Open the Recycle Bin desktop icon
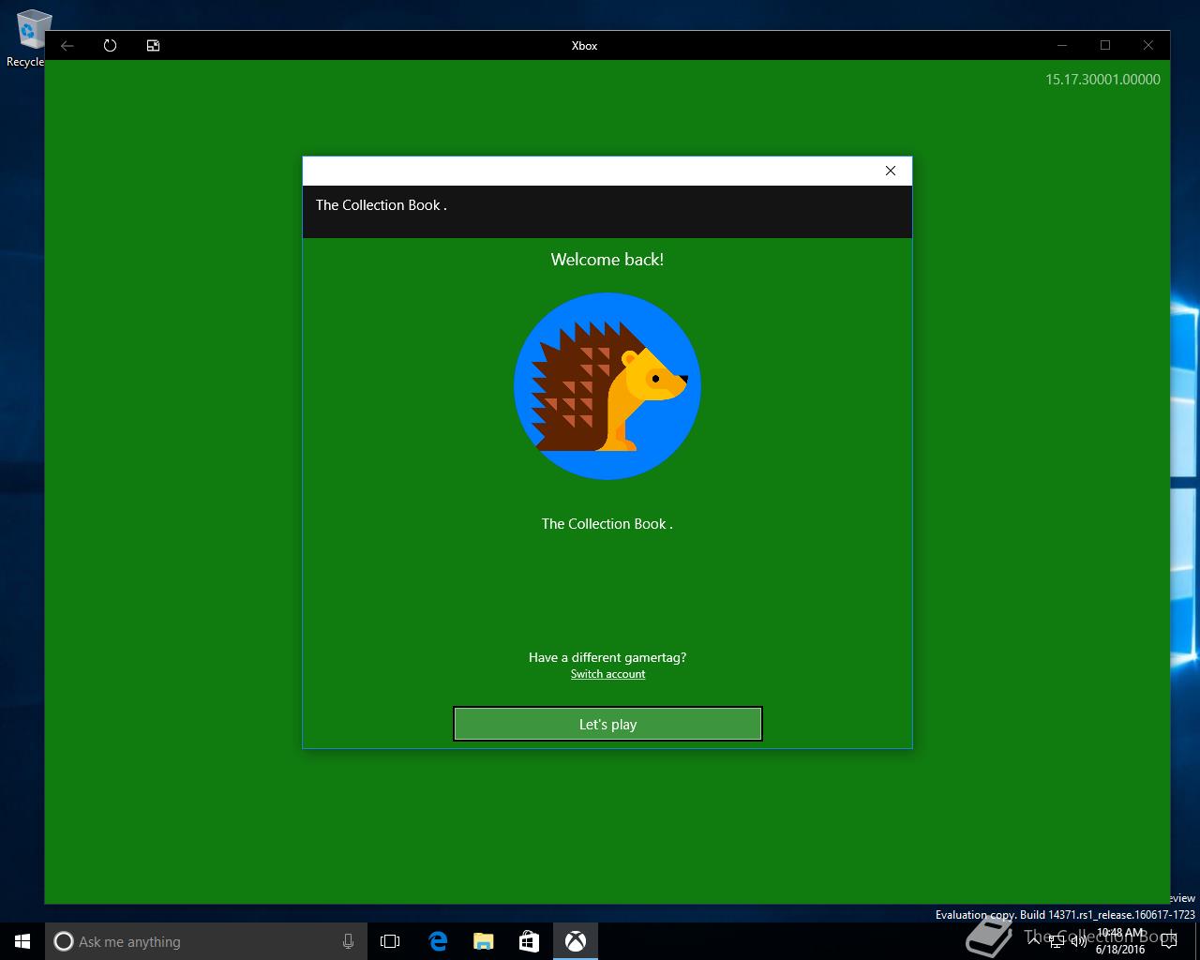 click(30, 37)
